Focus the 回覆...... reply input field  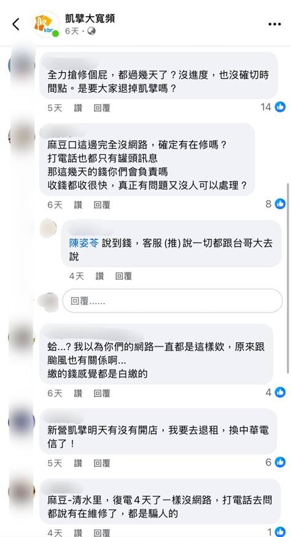[173, 301]
